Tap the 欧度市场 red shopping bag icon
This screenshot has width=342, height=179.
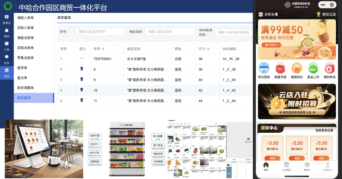click(280, 68)
